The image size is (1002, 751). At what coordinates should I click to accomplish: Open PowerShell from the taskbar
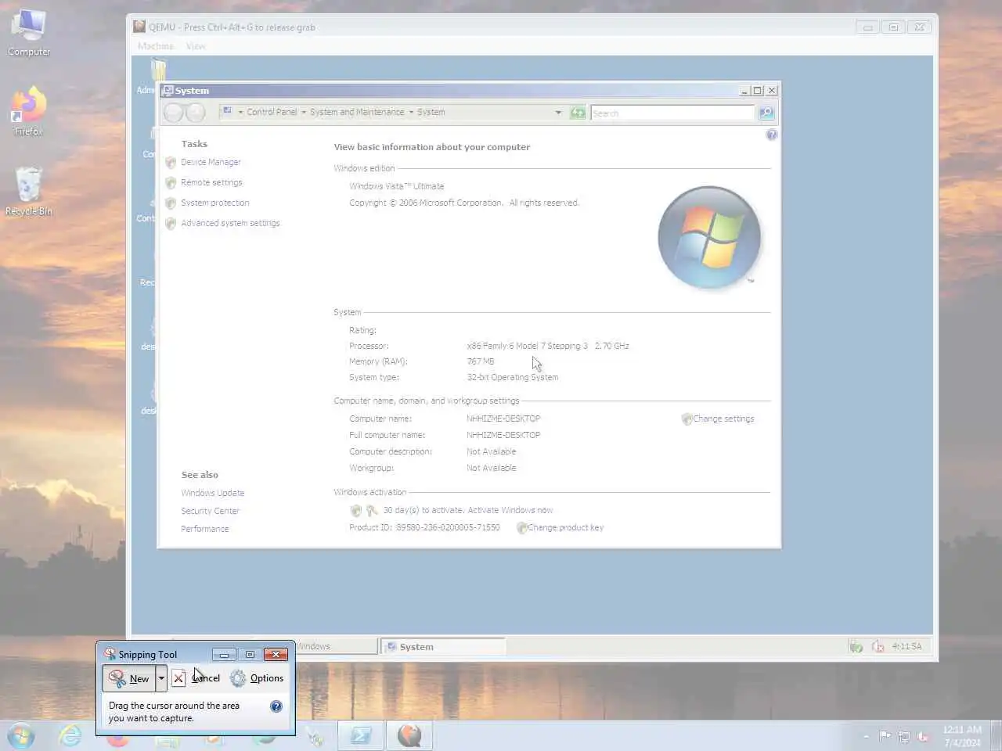click(361, 736)
